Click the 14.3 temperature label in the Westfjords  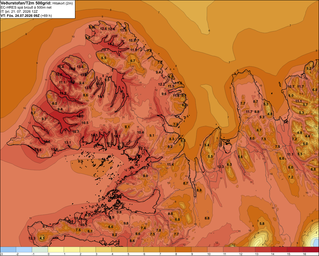pos(111,44)
